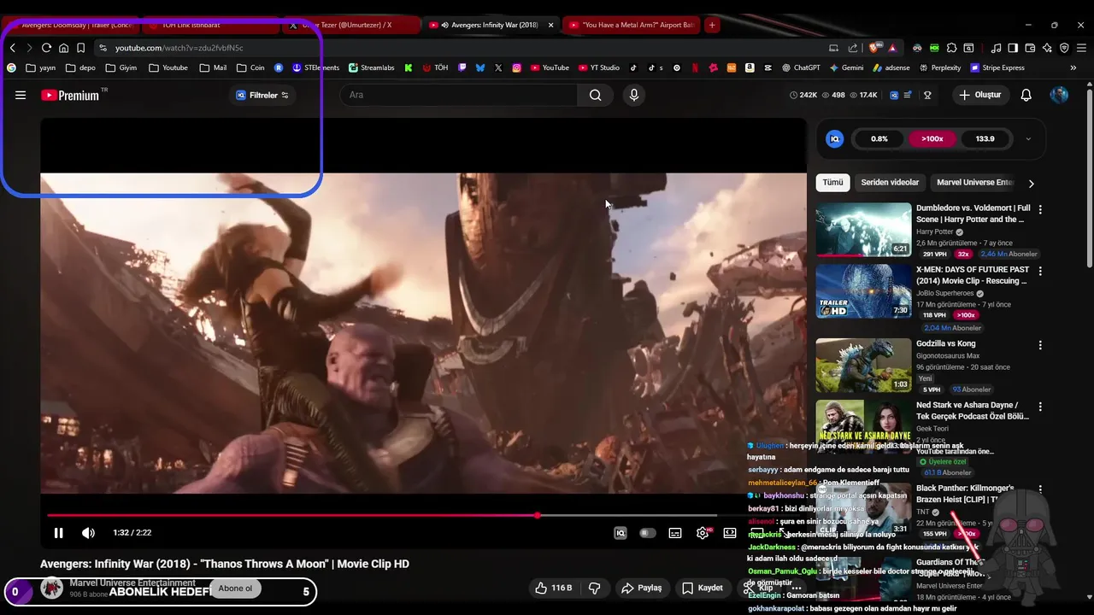The height and width of the screenshot is (615, 1094).
Task: Open the Giyim bookmarks folder
Action: pyautogui.click(x=121, y=67)
